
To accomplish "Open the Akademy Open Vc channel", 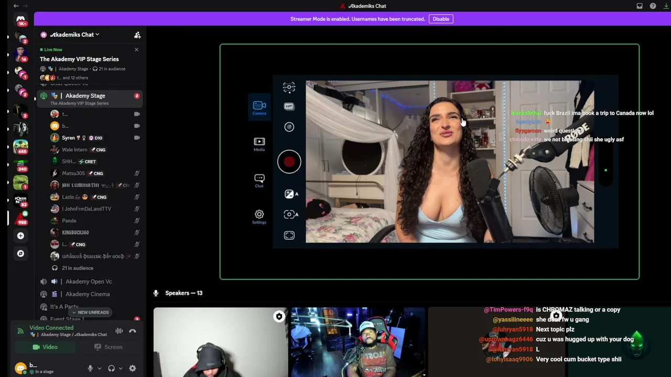I will tap(90, 282).
